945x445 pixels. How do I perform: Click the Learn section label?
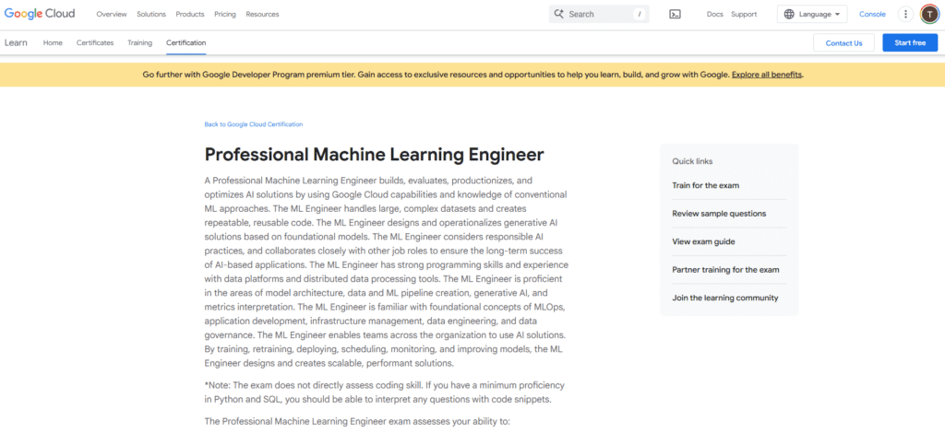[16, 42]
